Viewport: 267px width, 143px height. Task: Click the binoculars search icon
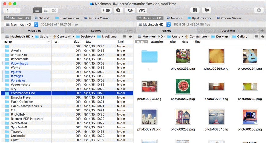[x=142, y=10]
